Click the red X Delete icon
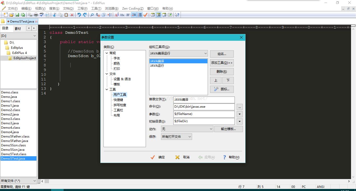This screenshot has height=191, width=356. pyautogui.click(x=72, y=15)
